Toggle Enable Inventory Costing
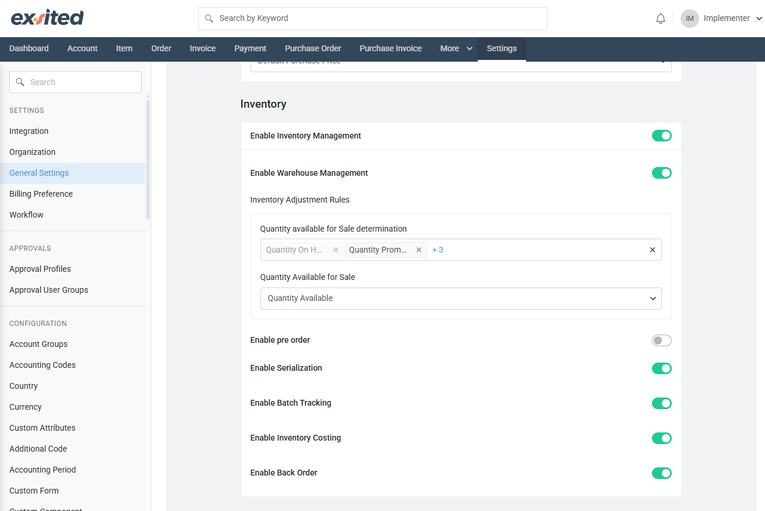This screenshot has height=511, width=765. tap(662, 438)
